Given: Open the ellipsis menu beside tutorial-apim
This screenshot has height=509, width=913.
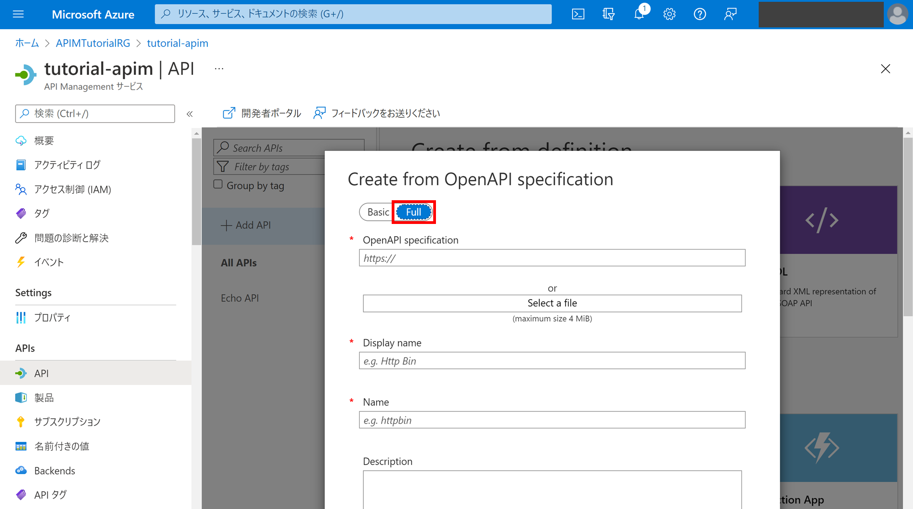Looking at the screenshot, I should pos(219,68).
